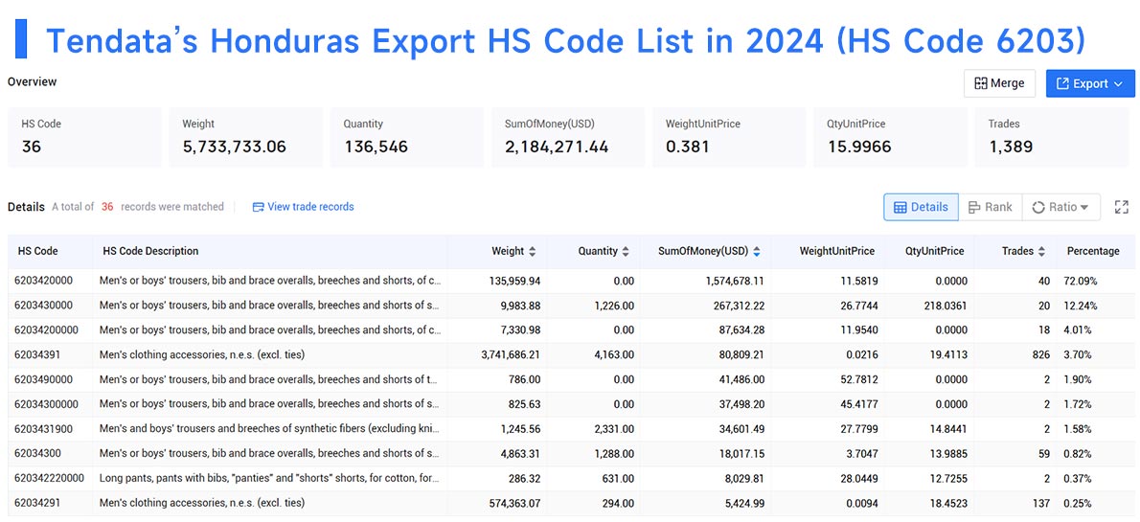This screenshot has height=522, width=1140.
Task: Select HS code 6203431900 row
Action: [x=570, y=429]
